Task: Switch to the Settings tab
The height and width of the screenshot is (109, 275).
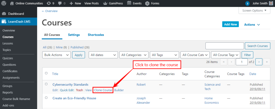Action: (74, 35)
